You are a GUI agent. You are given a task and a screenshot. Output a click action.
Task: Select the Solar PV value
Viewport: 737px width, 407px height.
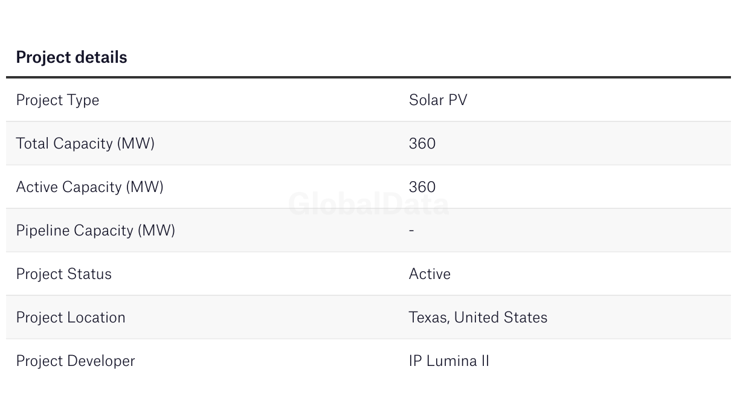438,100
